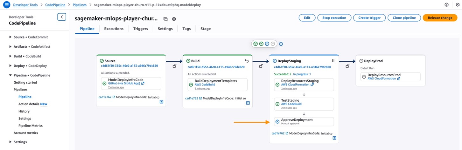Collapse Pipeline CodePipeline section
The image size is (462, 150).
[10, 75]
